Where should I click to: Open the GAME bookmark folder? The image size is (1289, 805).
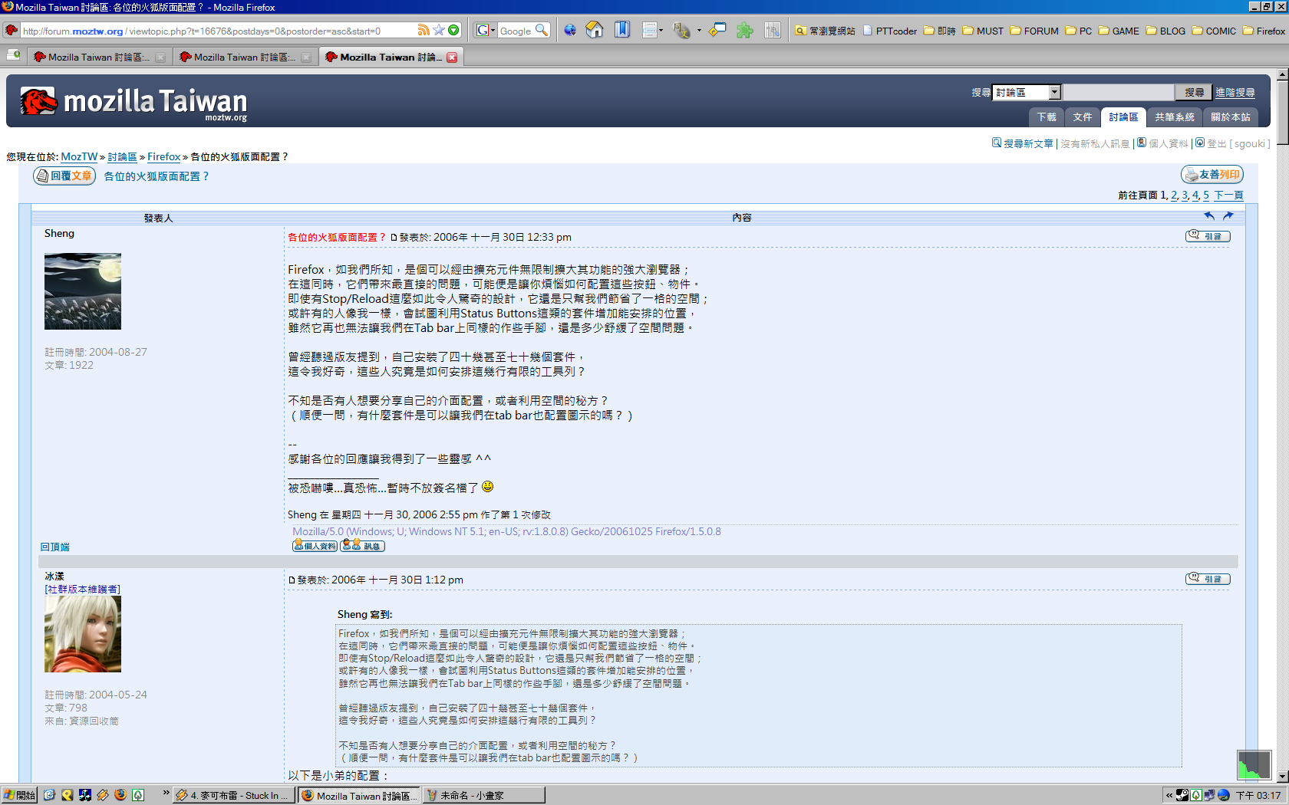1119,31
